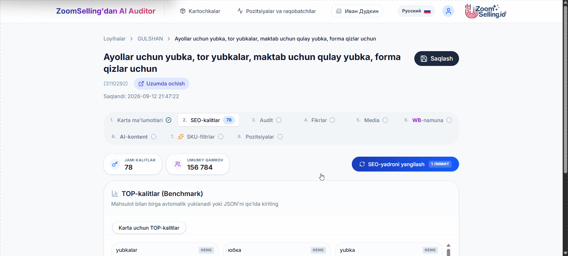The image size is (568, 256).
Task: Click the dashed circle status icon beside Fikrlar
Action: tap(332, 120)
